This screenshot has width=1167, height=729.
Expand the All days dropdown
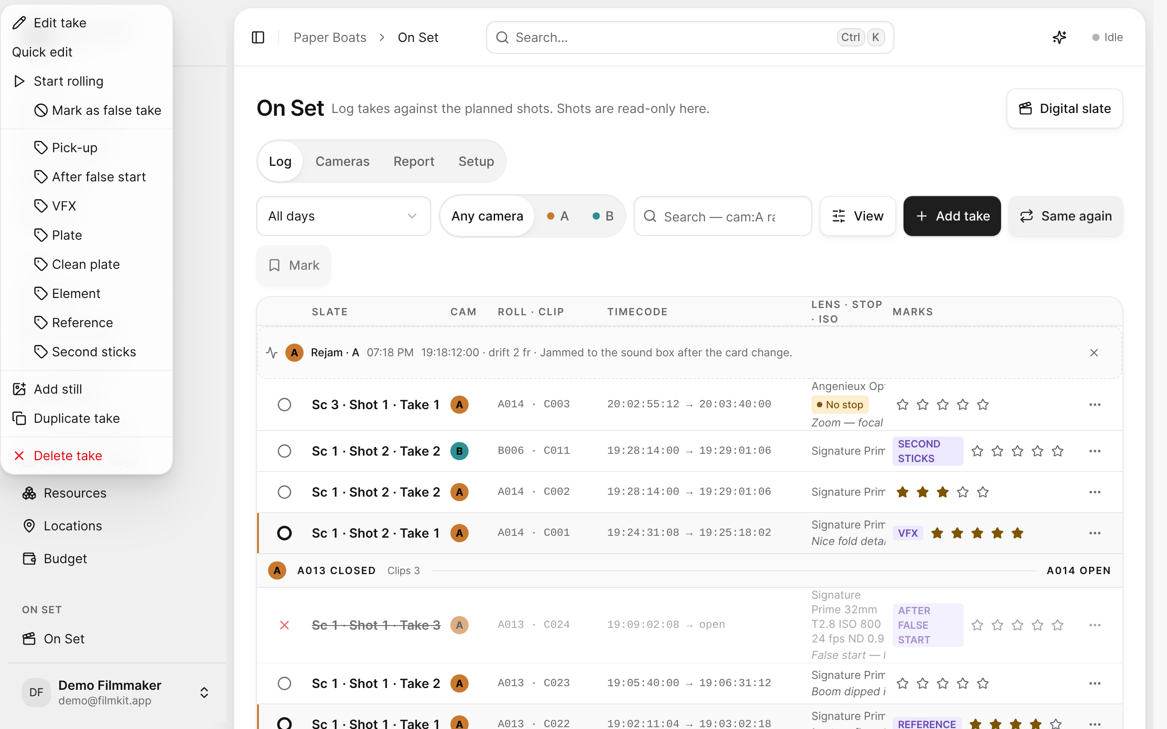click(x=343, y=216)
